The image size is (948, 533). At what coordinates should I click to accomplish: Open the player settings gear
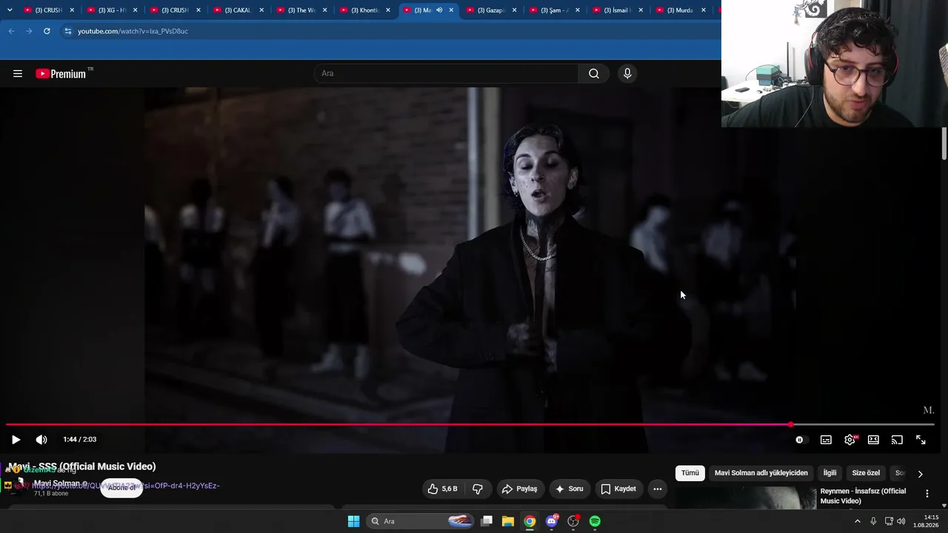[849, 440]
